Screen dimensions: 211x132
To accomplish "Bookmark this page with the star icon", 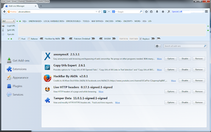I will pyautogui.click(x=146, y=12).
